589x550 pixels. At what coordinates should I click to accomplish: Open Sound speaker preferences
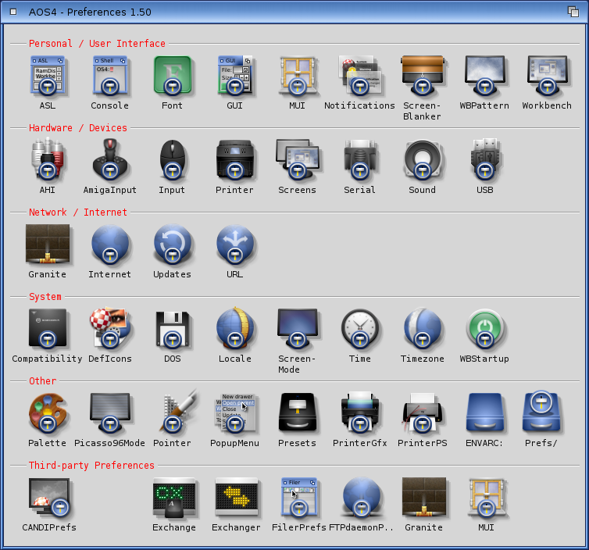[x=422, y=159]
